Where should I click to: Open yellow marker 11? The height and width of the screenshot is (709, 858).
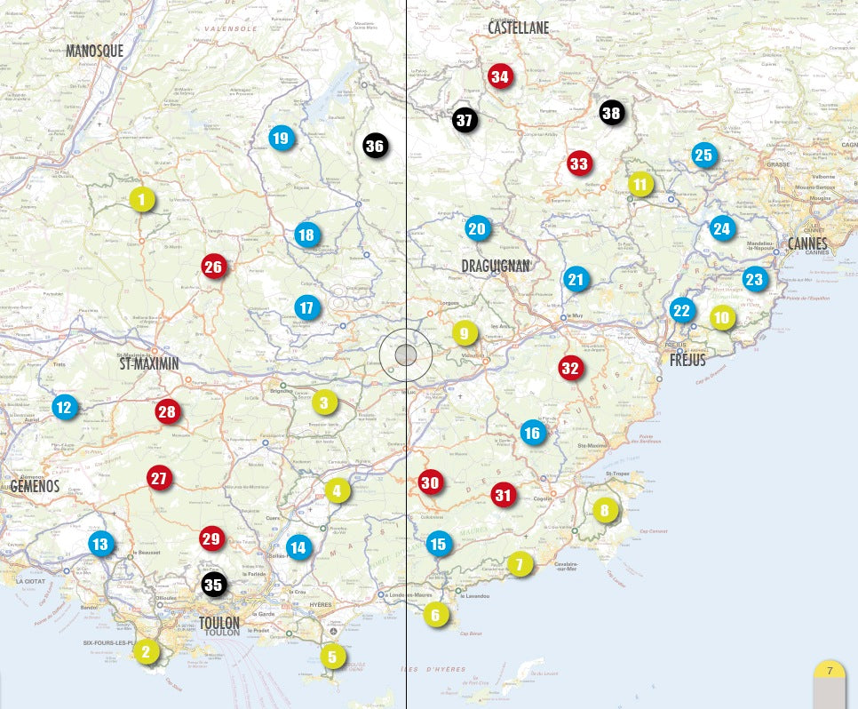pos(640,184)
